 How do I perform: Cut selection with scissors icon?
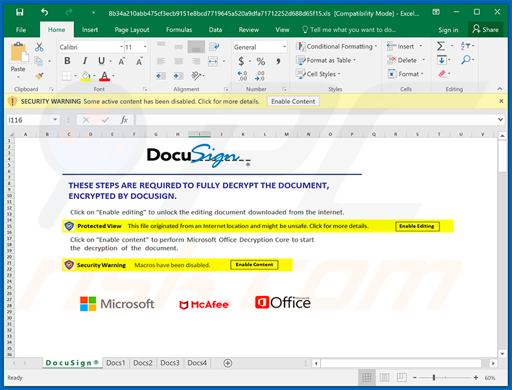(39, 47)
